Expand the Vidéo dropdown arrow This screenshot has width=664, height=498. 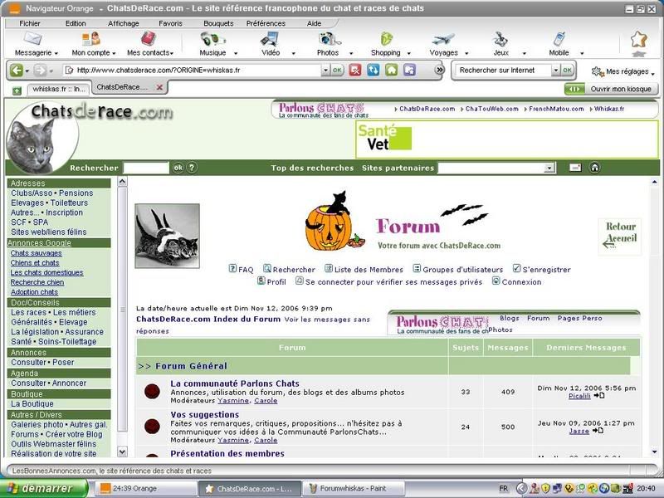tap(294, 54)
